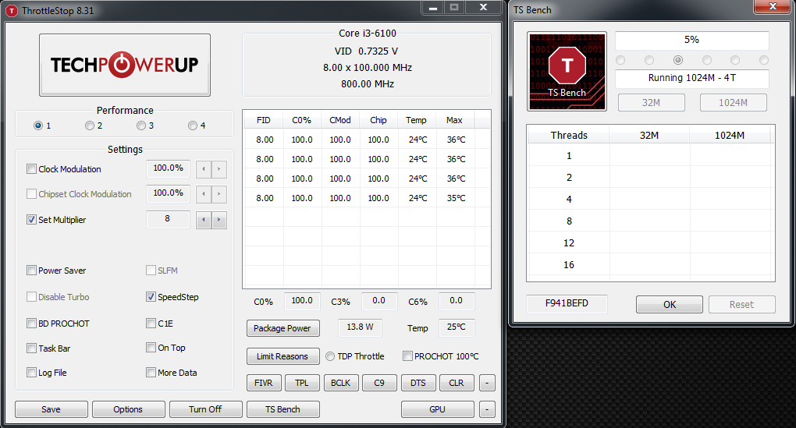The height and width of the screenshot is (428, 796).
Task: Select Performance profile 1
Action: click(x=38, y=126)
